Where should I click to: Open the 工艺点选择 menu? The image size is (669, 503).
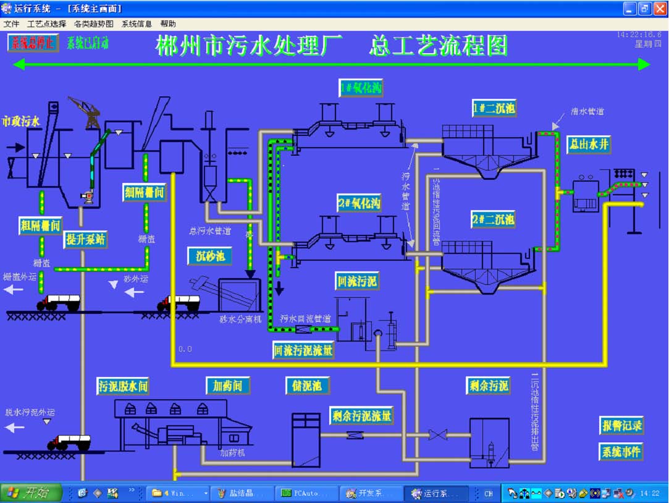pos(46,24)
